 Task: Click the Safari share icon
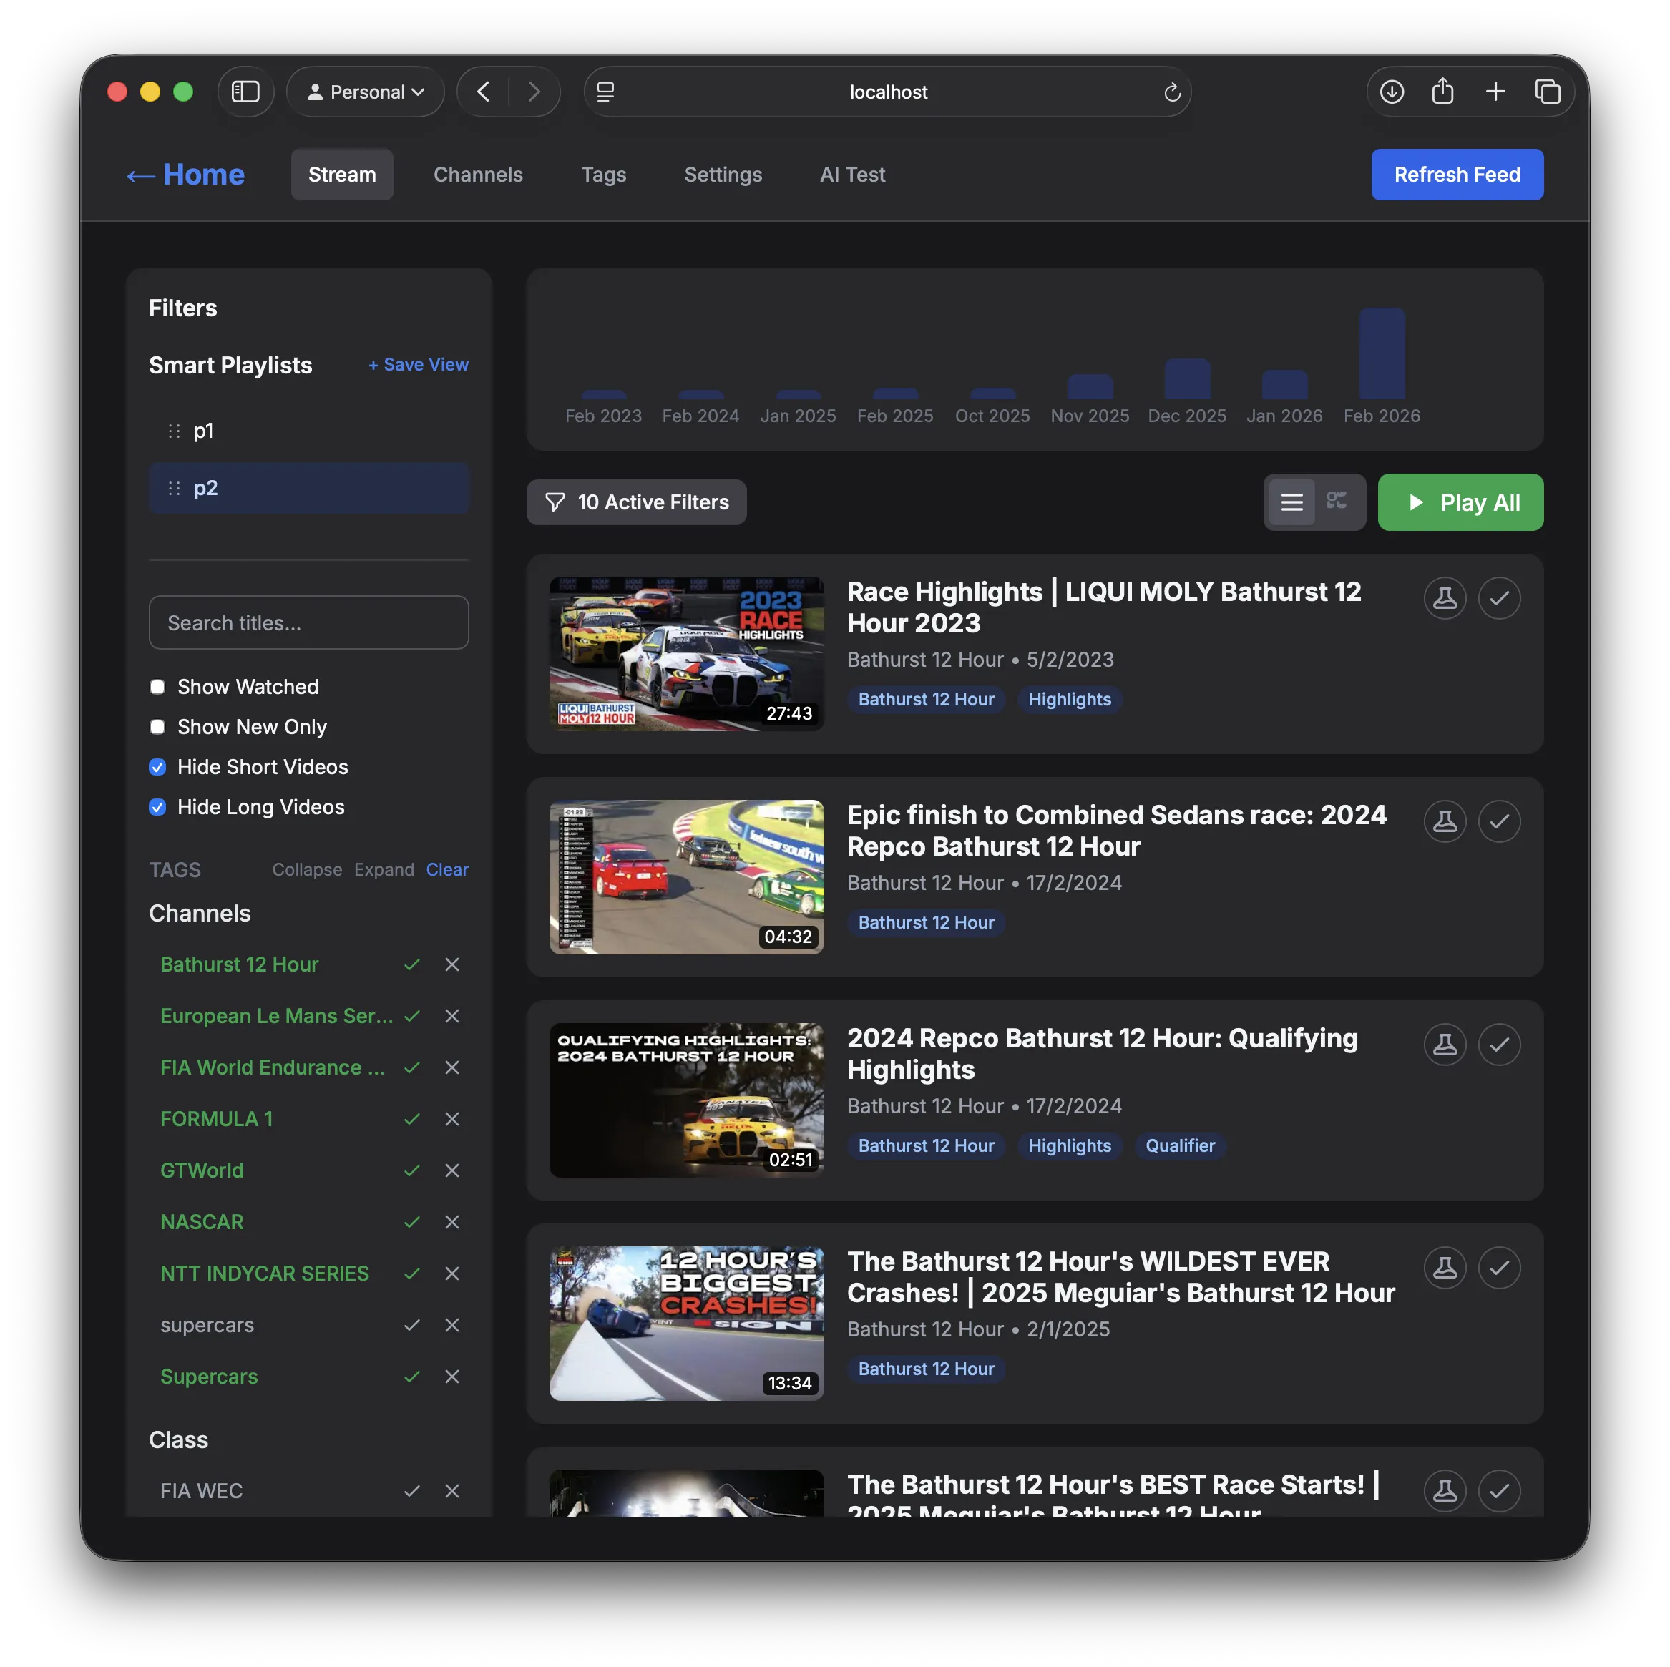[x=1442, y=92]
